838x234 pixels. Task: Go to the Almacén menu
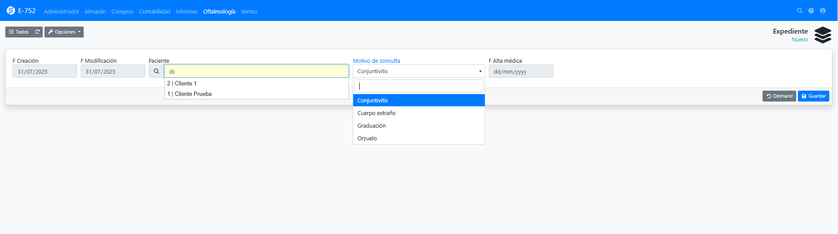point(95,12)
